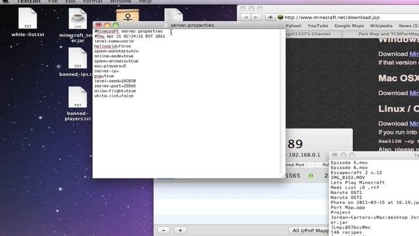Click the max-players=5 line

tap(110, 66)
